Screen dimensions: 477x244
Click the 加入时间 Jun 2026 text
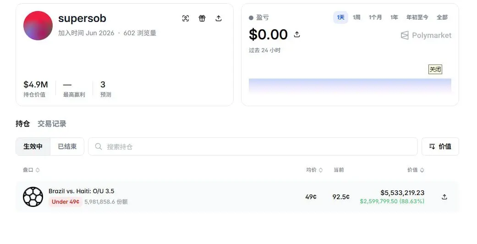pos(86,33)
